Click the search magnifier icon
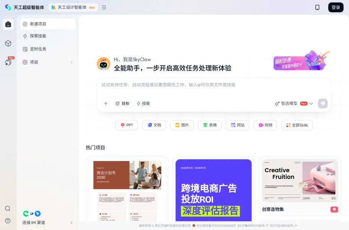This screenshot has height=230, width=349. 8,209
